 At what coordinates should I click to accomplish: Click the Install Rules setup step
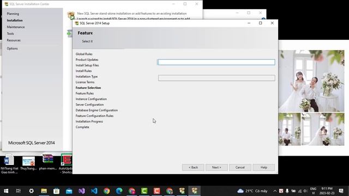(x=83, y=71)
